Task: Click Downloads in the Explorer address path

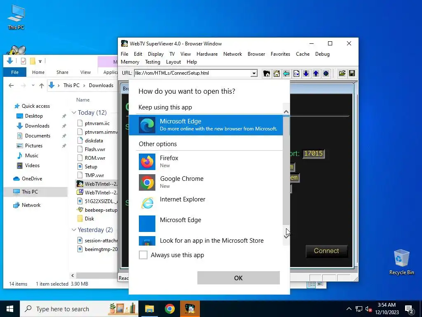Action: click(x=101, y=85)
